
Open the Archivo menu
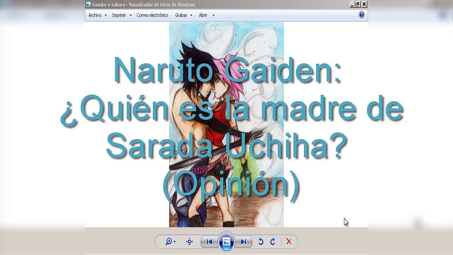[x=95, y=15]
